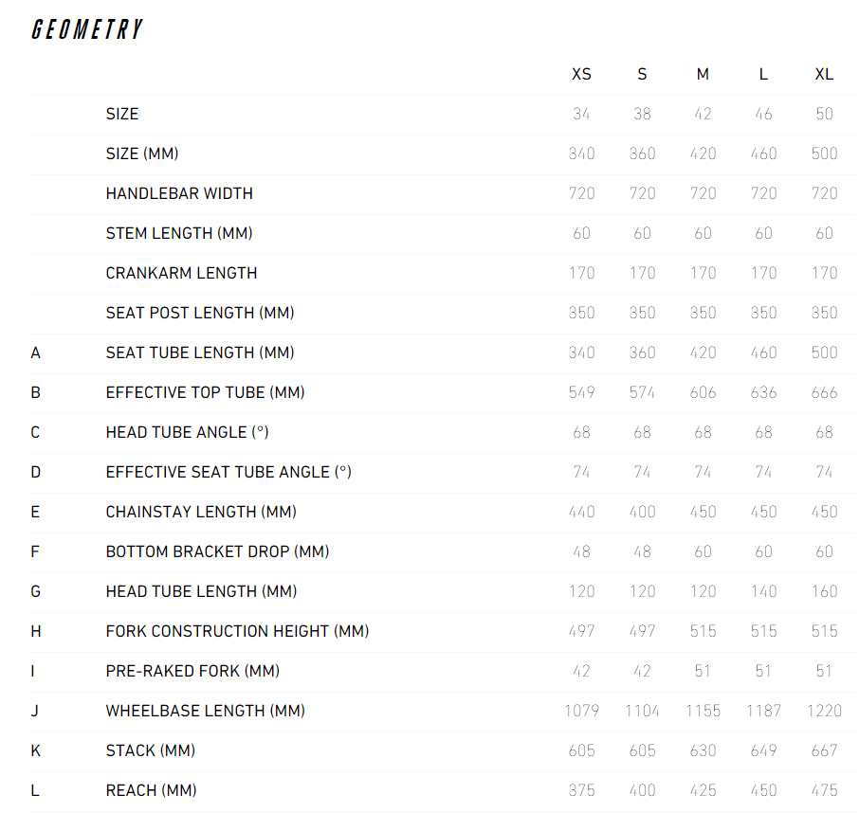The height and width of the screenshot is (813, 859).
Task: Select the M size column header
Action: (x=703, y=75)
